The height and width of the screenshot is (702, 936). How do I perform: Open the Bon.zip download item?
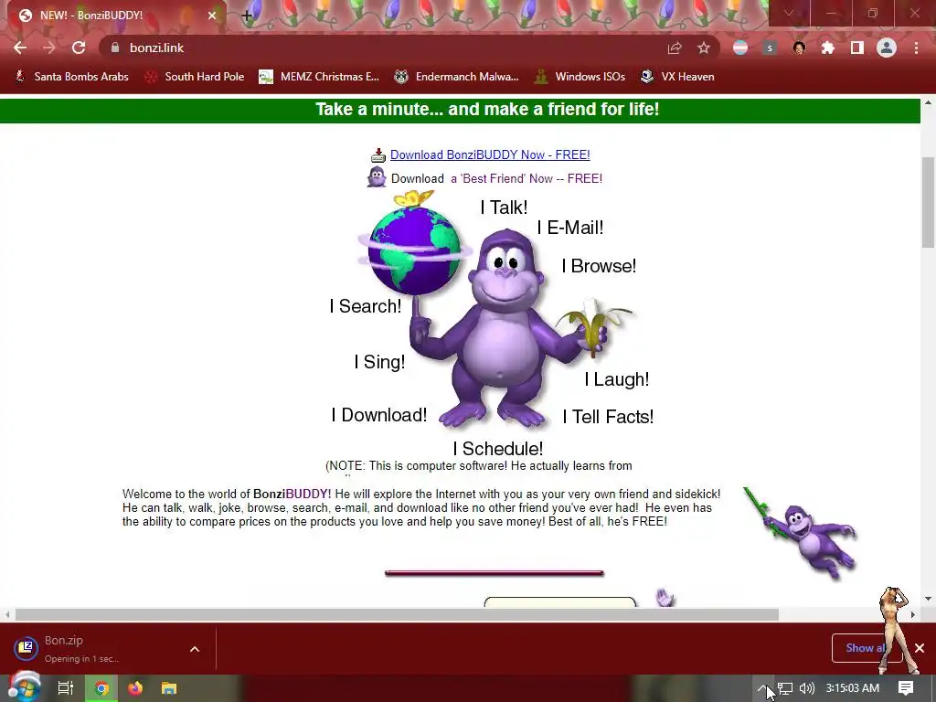pyautogui.click(x=95, y=649)
